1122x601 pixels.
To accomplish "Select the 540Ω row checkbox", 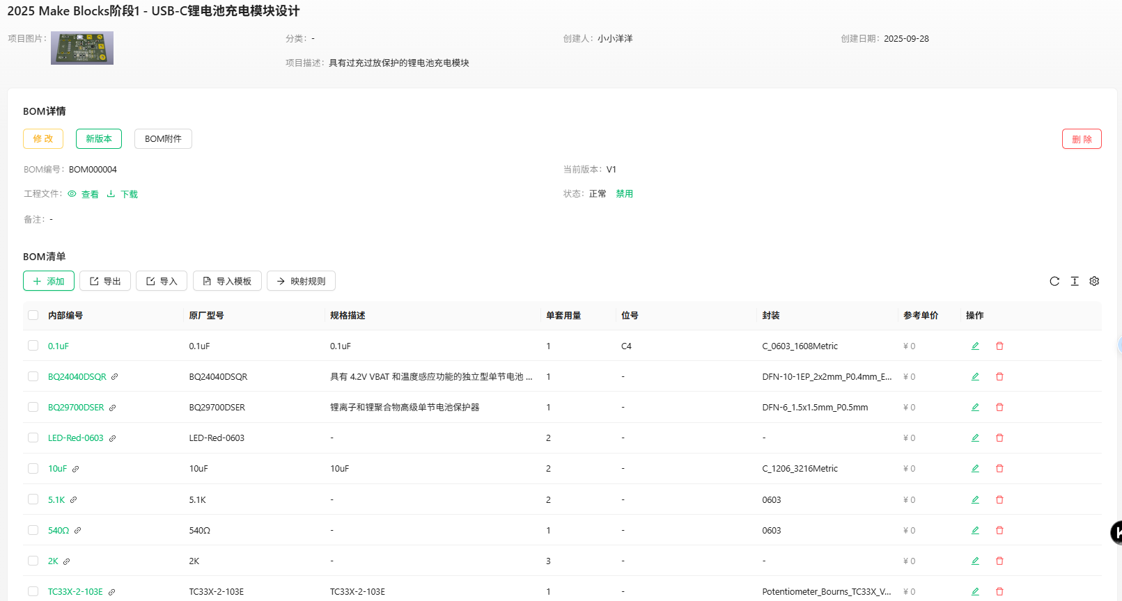I will 33,530.
